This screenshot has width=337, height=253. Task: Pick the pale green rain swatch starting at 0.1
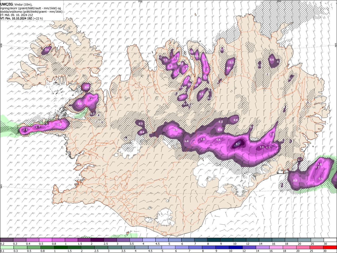click(7, 247)
